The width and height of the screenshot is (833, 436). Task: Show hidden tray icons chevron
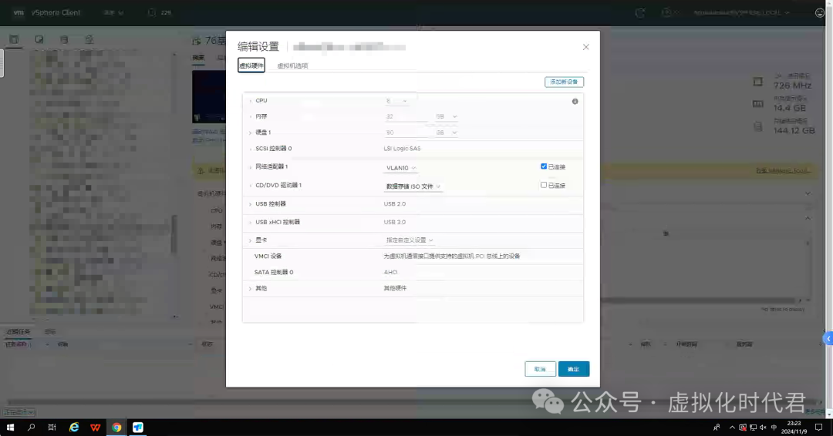tap(732, 427)
